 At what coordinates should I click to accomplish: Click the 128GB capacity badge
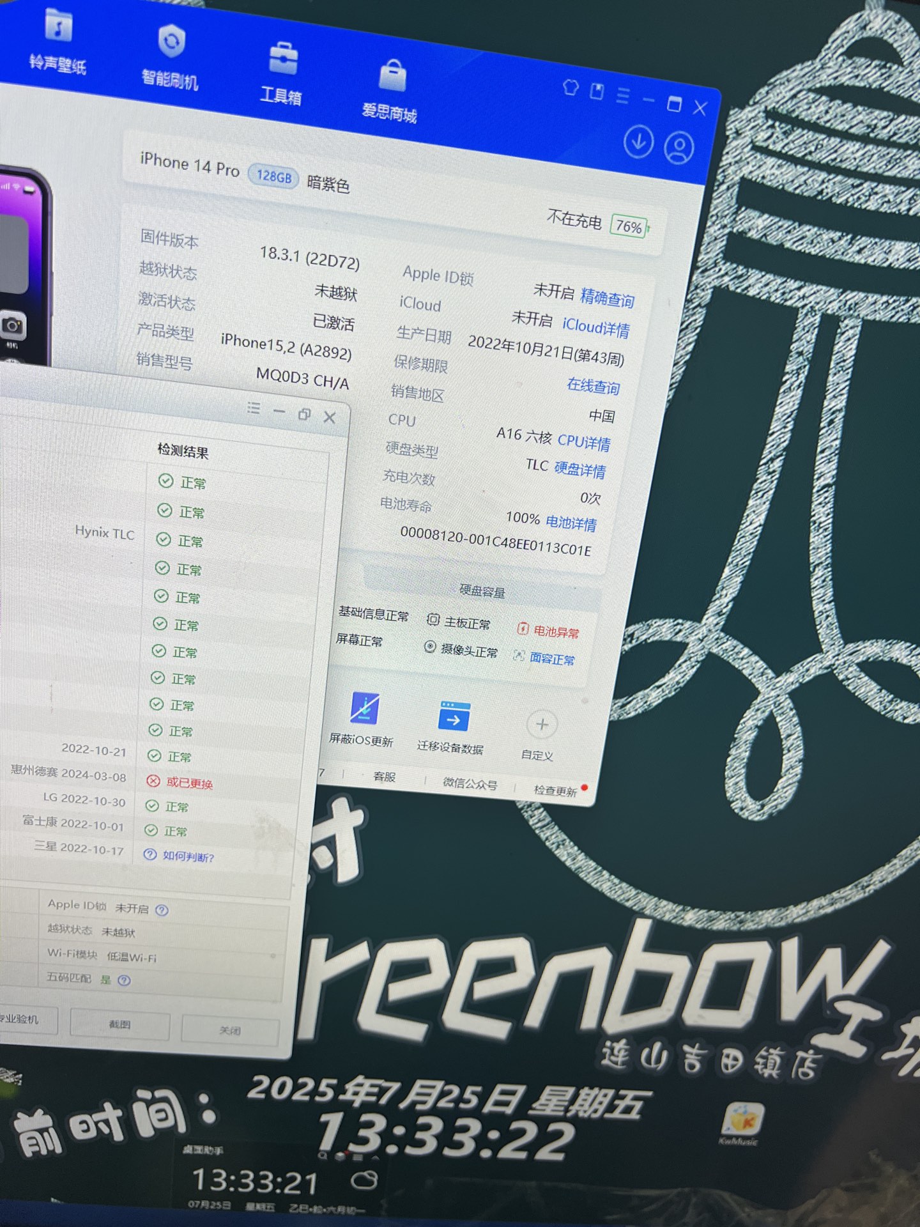tap(273, 176)
